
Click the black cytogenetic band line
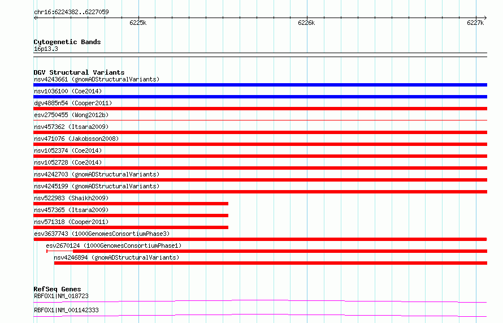tap(260, 55)
